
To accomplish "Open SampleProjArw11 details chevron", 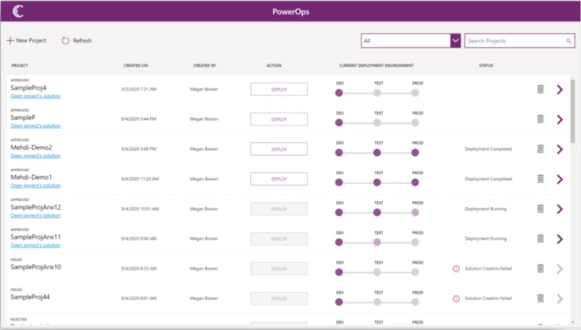I will coord(560,239).
